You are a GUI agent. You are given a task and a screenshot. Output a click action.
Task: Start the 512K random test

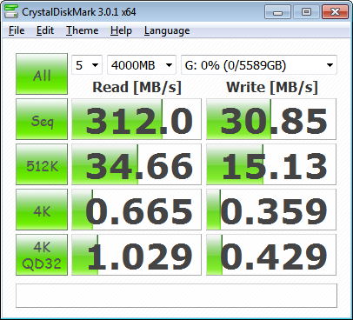pyautogui.click(x=42, y=164)
